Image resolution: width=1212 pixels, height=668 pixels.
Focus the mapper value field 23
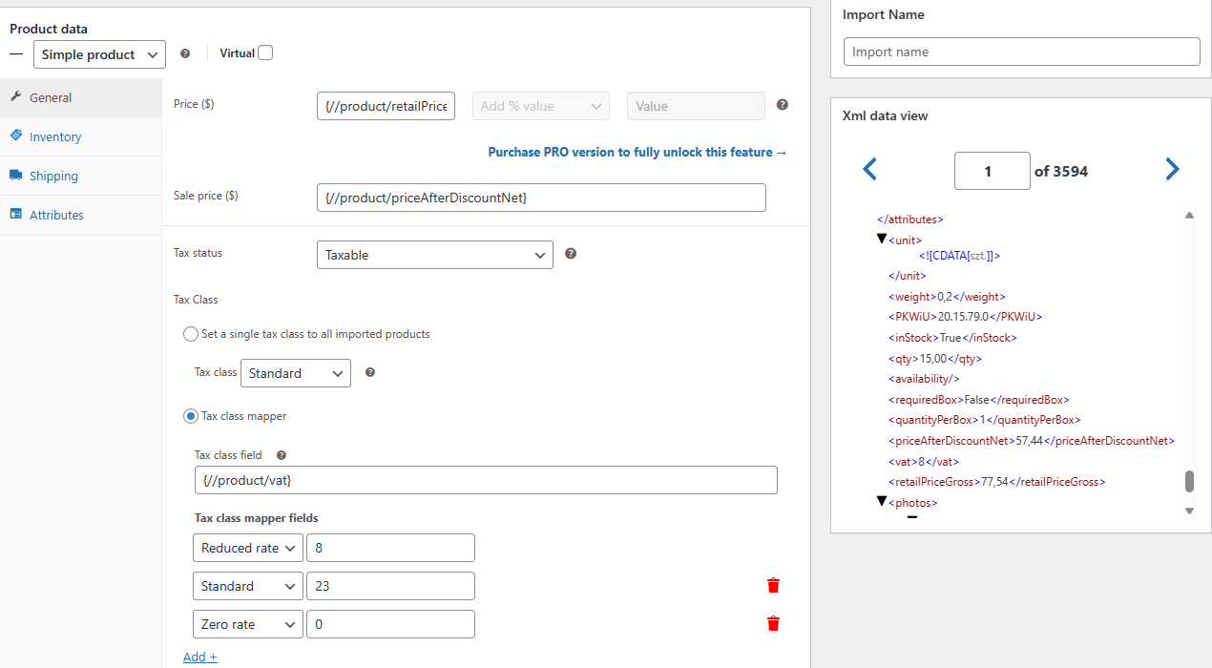point(390,586)
